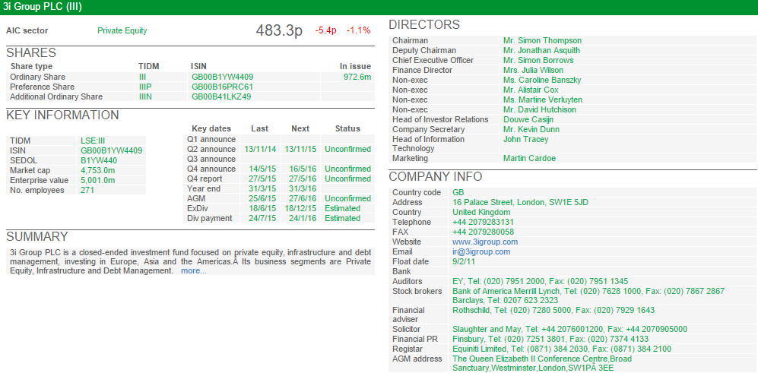This screenshot has height=373, width=758.
Task: Click the company address 16 Palace Street
Action: point(520,202)
